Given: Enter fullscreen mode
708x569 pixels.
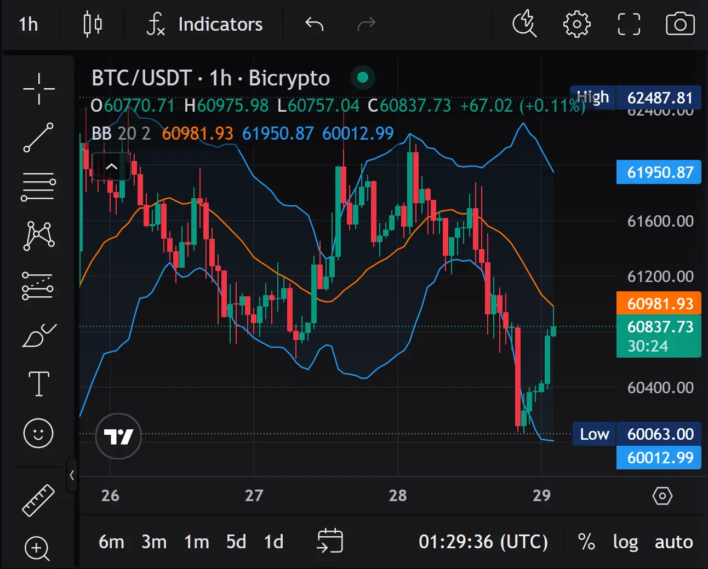Looking at the screenshot, I should tap(628, 24).
